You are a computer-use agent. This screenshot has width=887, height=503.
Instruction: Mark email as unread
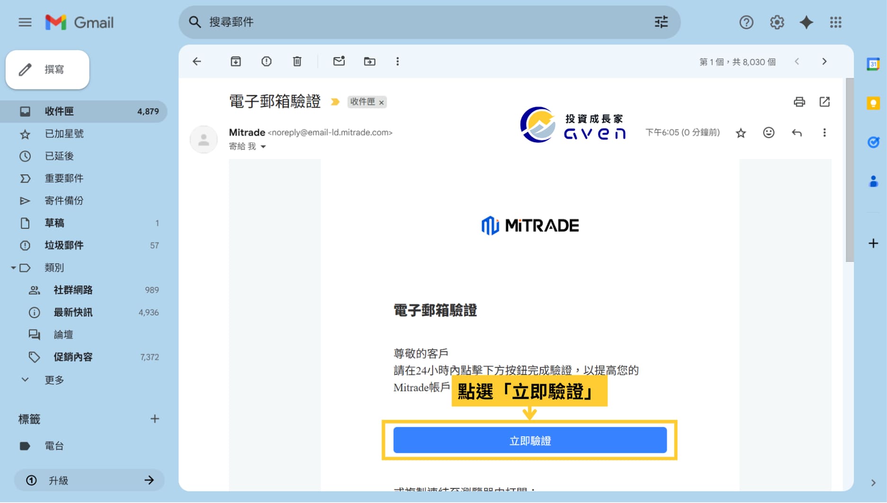pos(339,61)
